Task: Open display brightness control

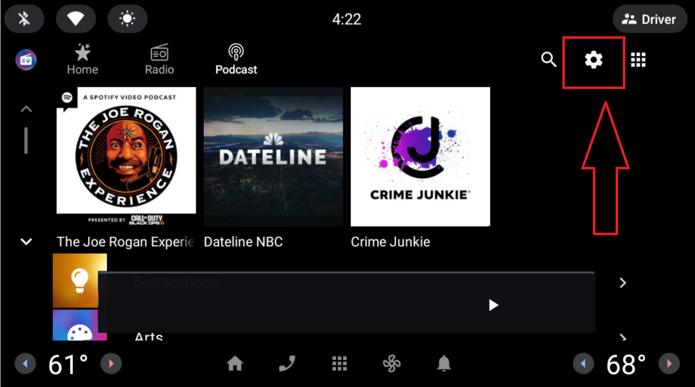Action: [x=127, y=19]
